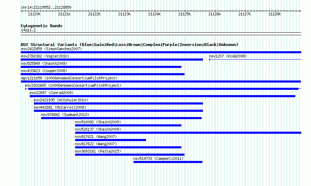
Task: Select the blue bar under nsv516092
Action: pos(128,125)
